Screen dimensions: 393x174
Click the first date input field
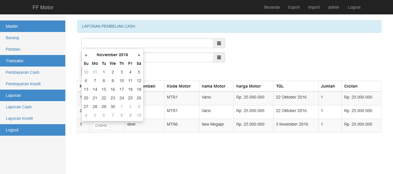148,43
